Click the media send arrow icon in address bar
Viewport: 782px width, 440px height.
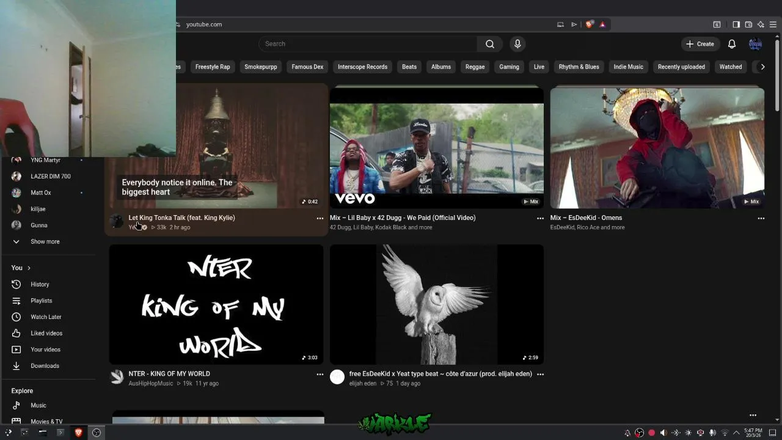574,24
